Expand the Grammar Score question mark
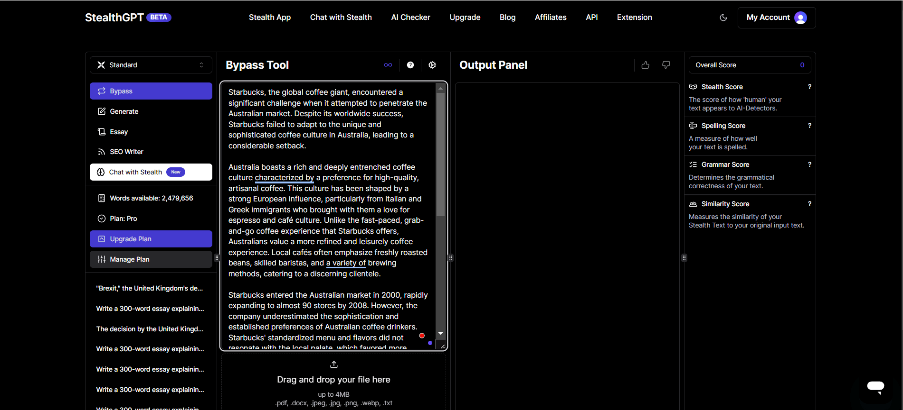 click(x=809, y=164)
